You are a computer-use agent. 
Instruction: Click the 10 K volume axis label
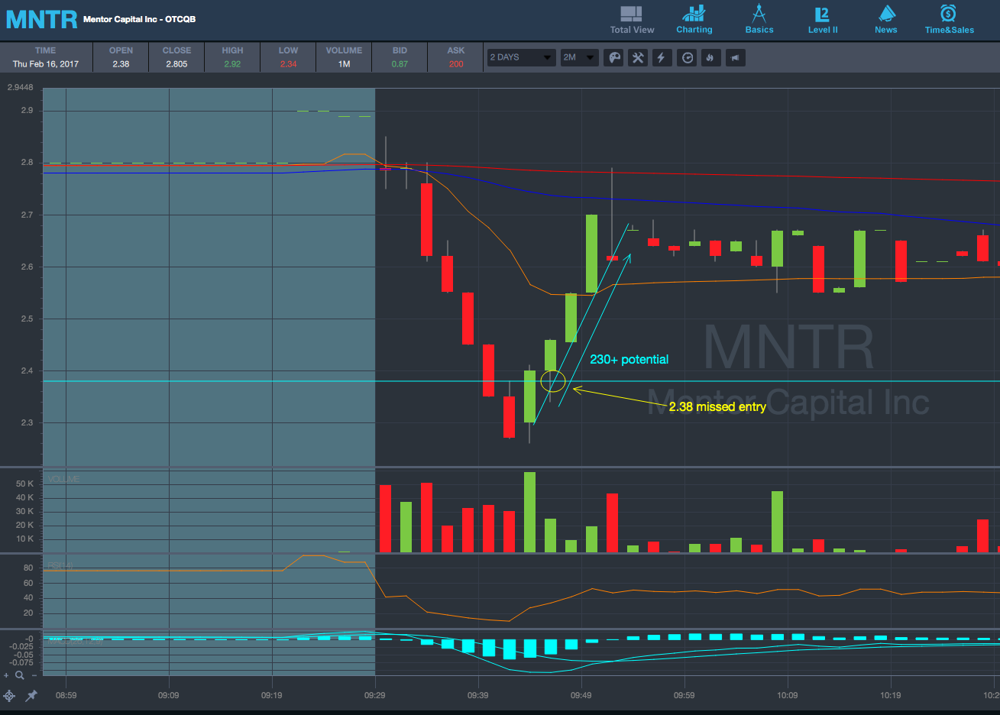[x=25, y=539]
